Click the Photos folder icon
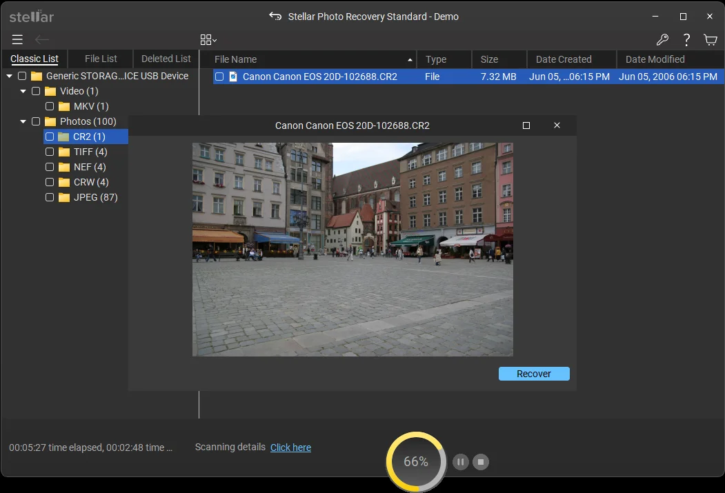This screenshot has width=725, height=493. (x=50, y=122)
